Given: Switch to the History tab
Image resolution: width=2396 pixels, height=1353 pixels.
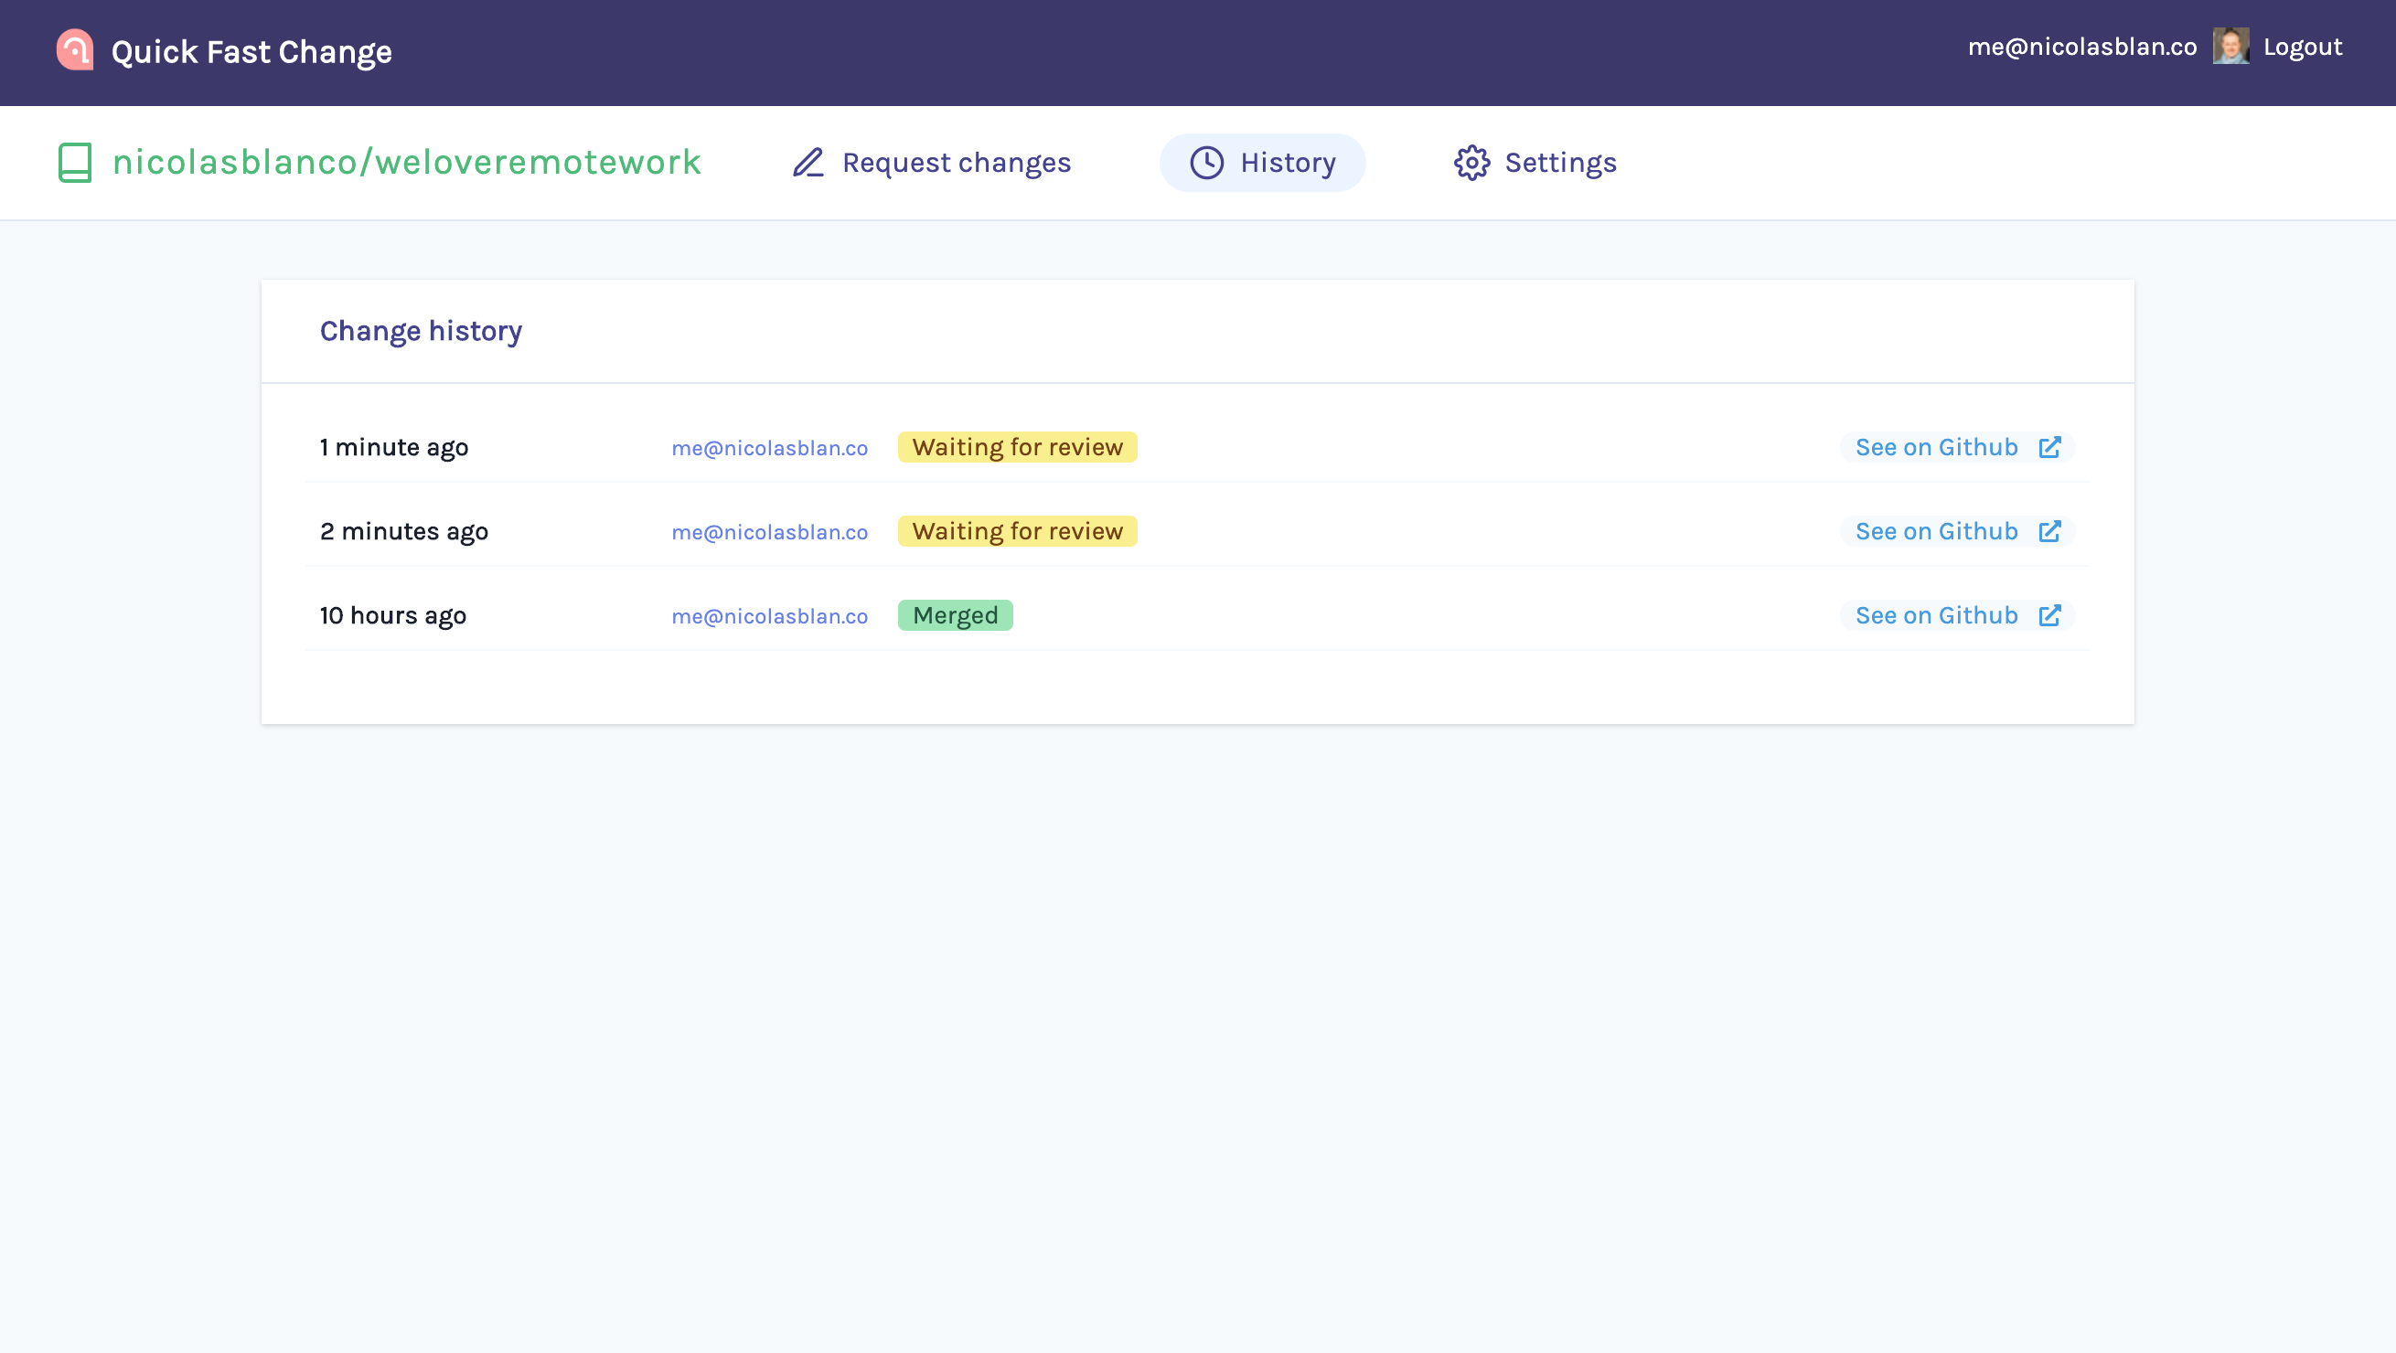Looking at the screenshot, I should click(1288, 163).
